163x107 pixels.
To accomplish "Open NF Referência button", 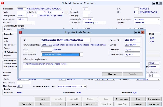I will [x=122, y=99].
